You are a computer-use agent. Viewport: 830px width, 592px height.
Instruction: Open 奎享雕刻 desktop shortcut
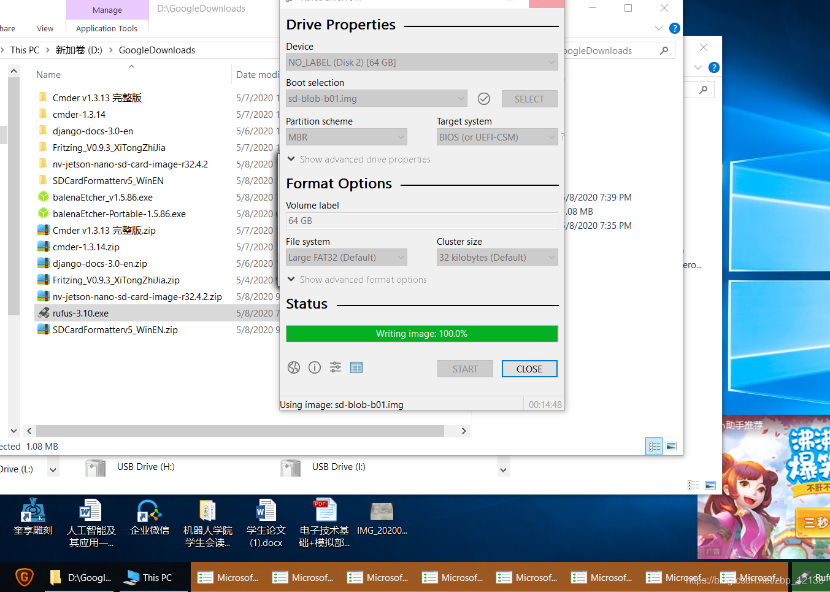[x=33, y=517]
